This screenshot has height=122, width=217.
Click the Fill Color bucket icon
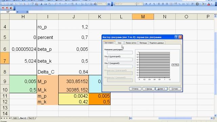[203, 4]
